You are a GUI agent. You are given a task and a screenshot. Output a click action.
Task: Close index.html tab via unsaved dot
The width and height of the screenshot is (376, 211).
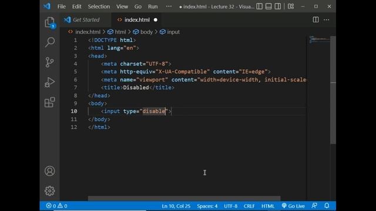click(x=155, y=20)
